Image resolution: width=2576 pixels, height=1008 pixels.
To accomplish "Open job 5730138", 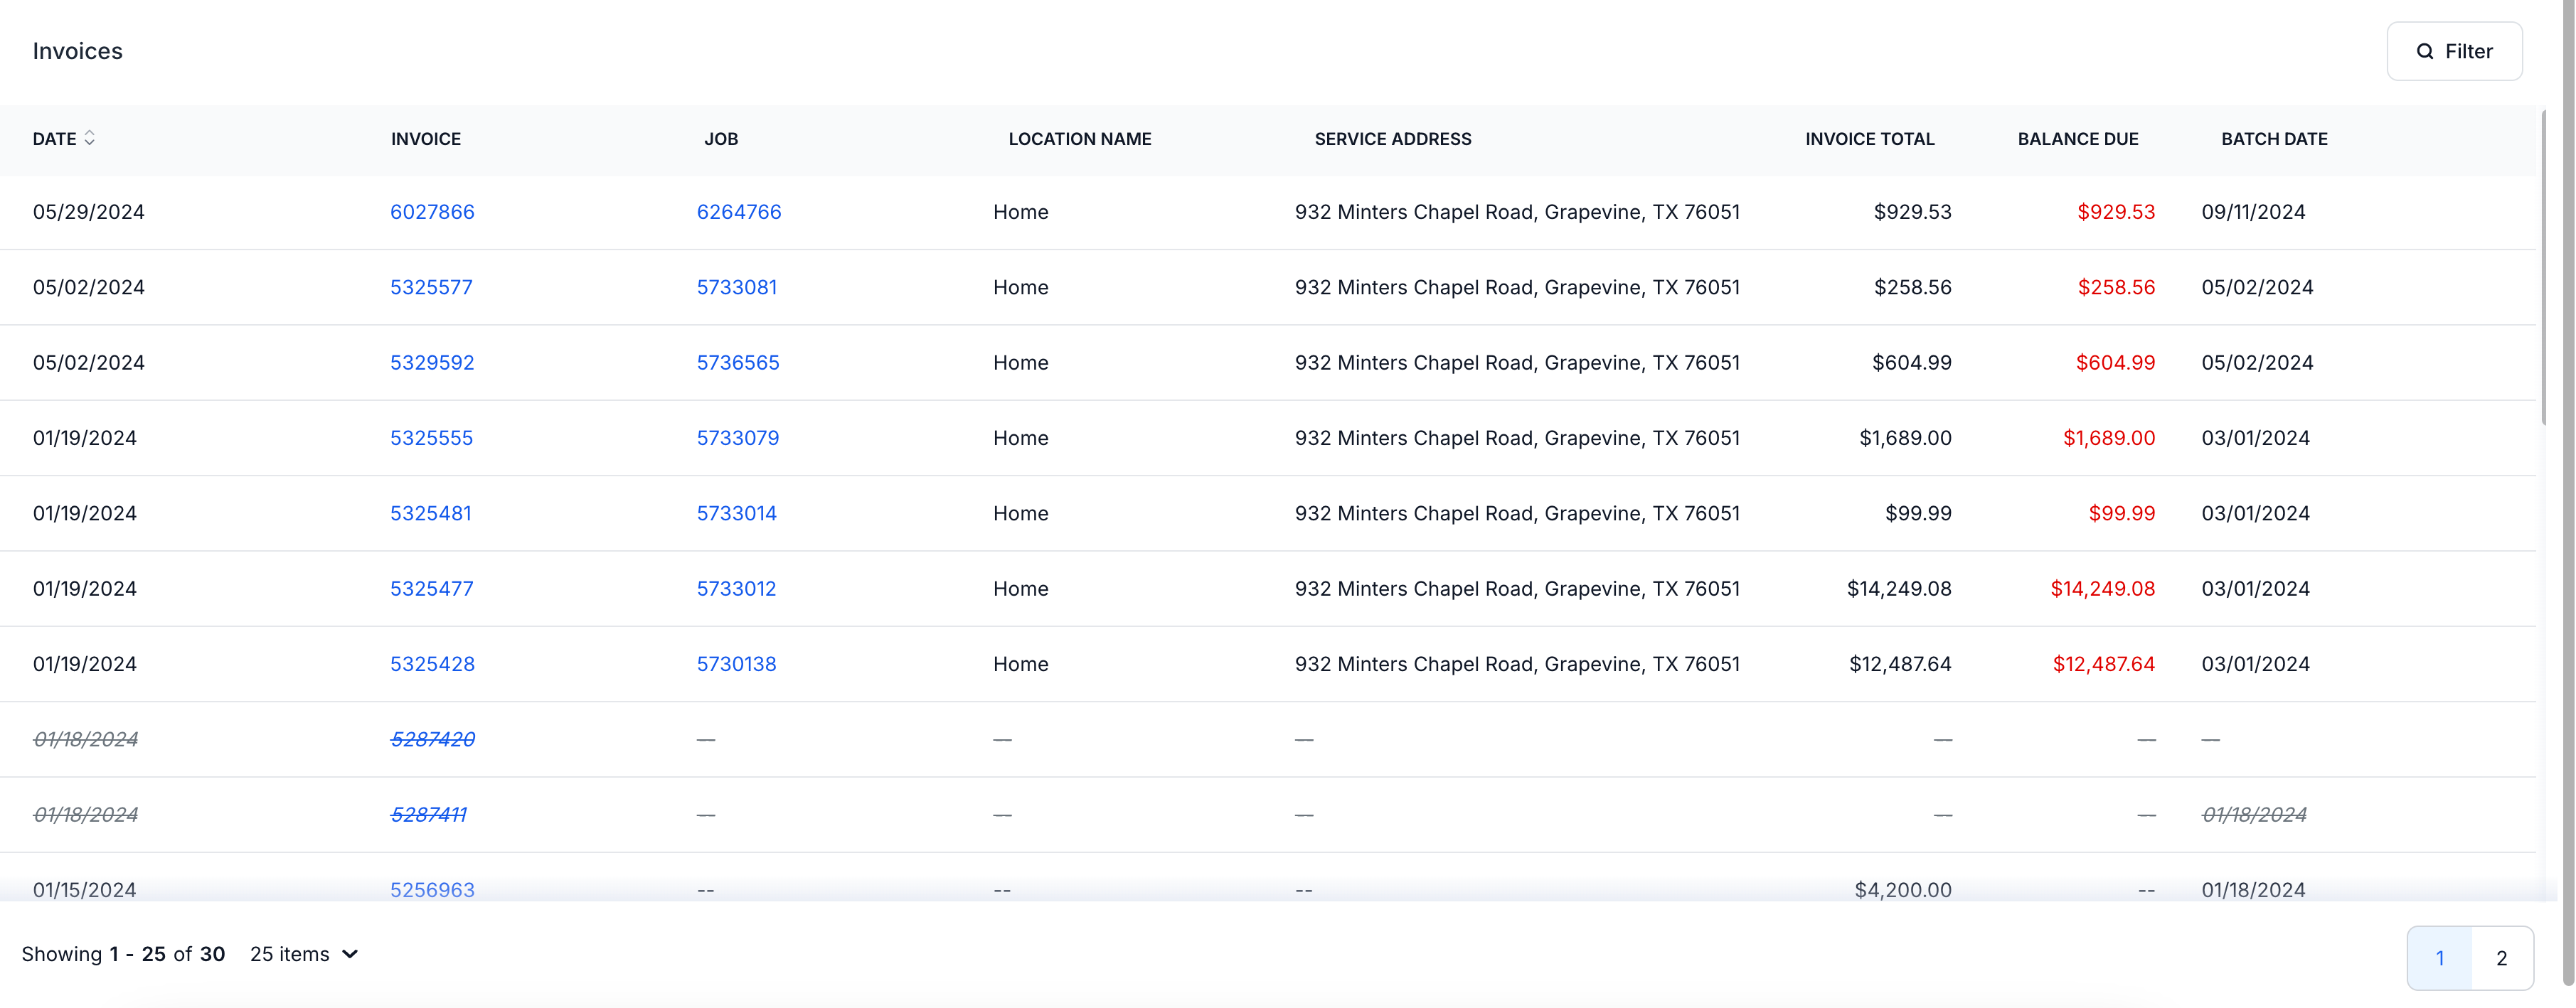I will 736,664.
